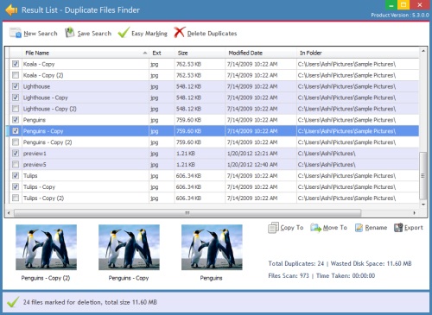Click the orange back arrow icon

tap(11, 10)
